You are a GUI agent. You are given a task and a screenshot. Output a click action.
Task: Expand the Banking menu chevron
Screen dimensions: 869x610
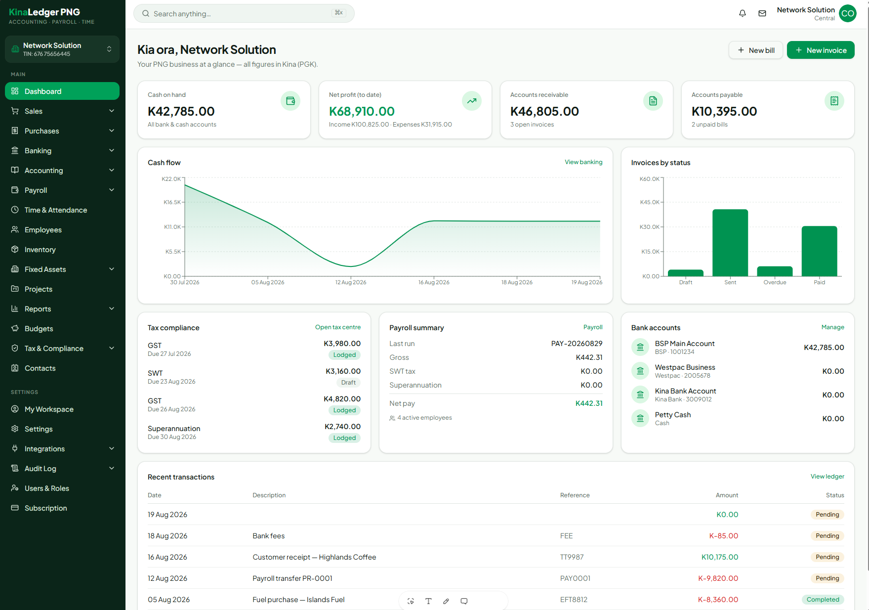[x=112, y=150]
